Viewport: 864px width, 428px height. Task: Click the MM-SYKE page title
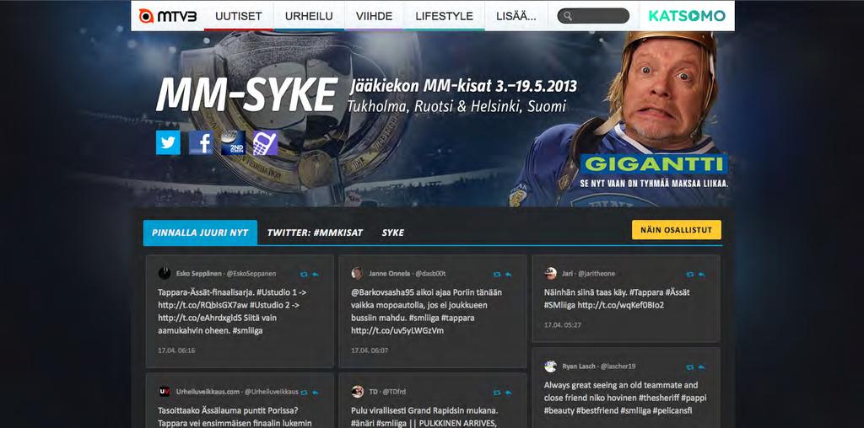[246, 96]
